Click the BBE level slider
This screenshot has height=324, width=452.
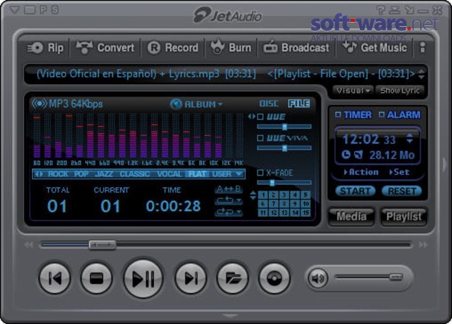(284, 126)
